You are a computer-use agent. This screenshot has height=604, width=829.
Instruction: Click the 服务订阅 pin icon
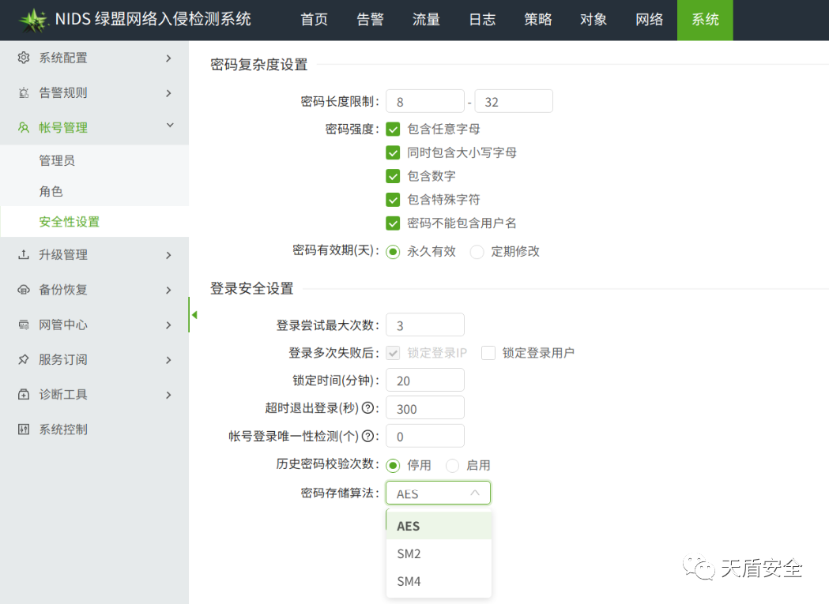tap(24, 360)
